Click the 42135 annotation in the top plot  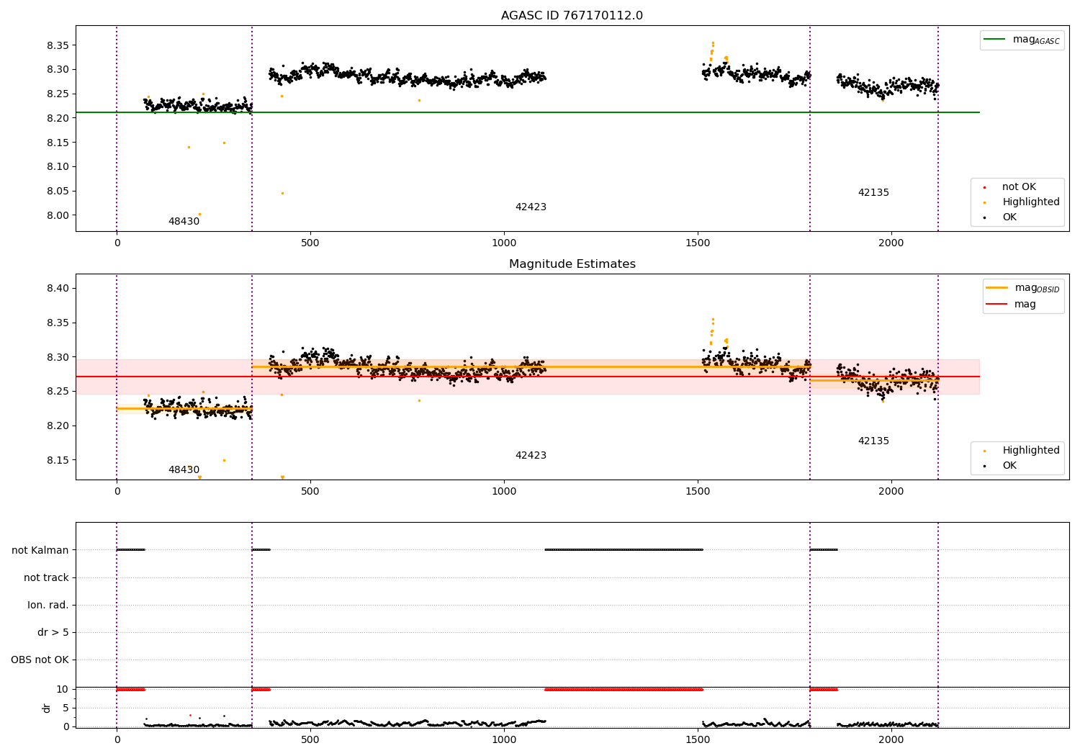(x=873, y=193)
